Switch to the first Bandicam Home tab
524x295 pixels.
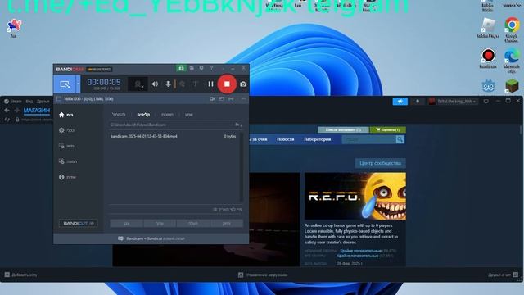119,115
